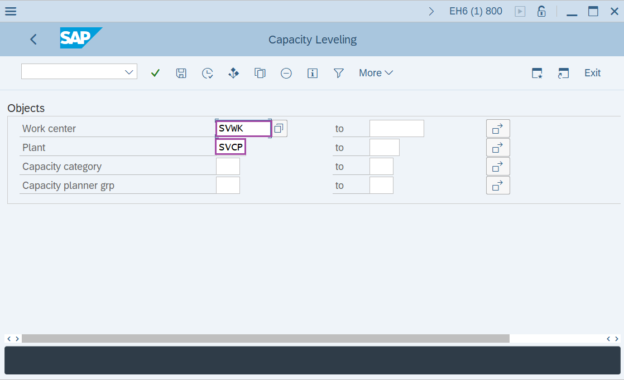This screenshot has width=624, height=380.
Task: Click the back arrow next to SAP logo
Action: 33,39
